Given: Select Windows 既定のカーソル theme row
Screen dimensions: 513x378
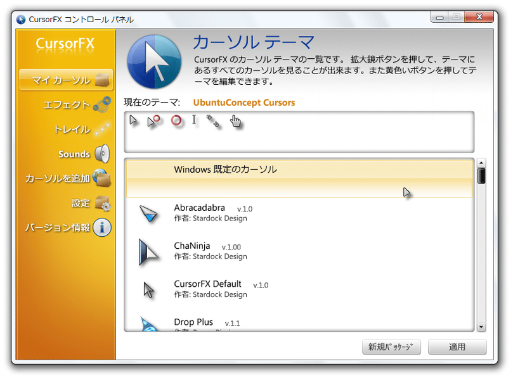Looking at the screenshot, I should (x=299, y=179).
